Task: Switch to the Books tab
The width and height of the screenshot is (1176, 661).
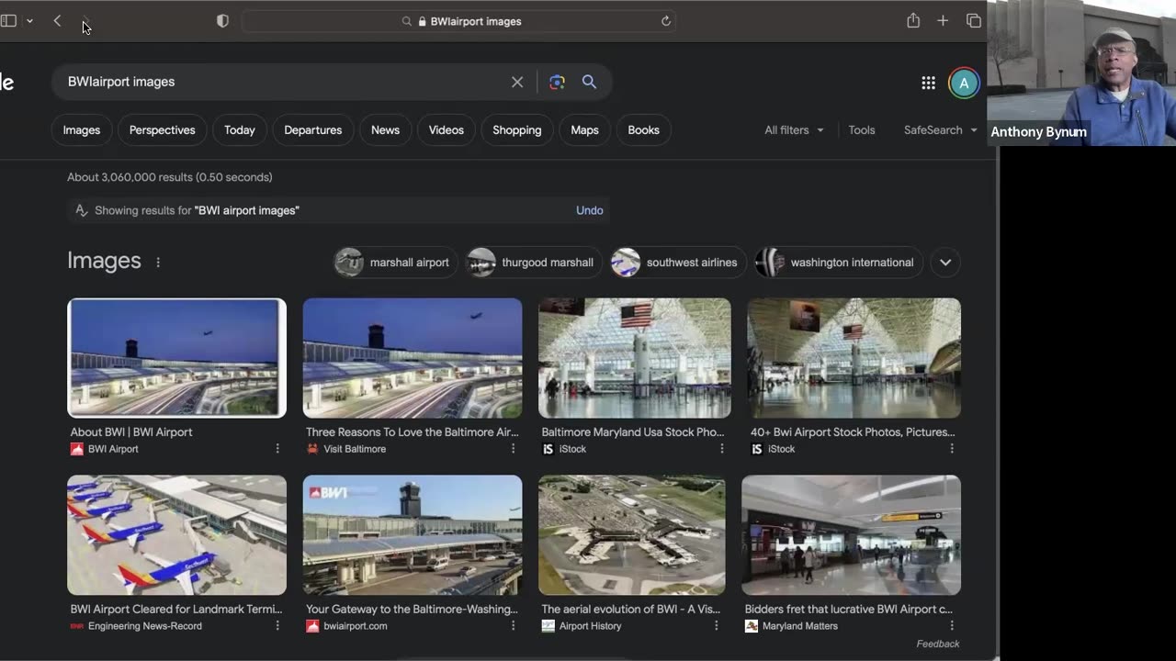Action: [x=643, y=130]
